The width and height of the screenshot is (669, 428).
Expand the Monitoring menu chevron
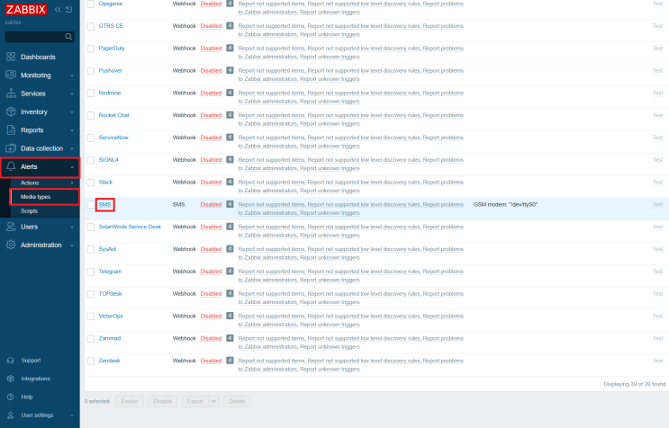click(72, 76)
